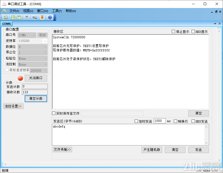
Task: Enable the HEX显示 checkbox
Action: point(193,32)
